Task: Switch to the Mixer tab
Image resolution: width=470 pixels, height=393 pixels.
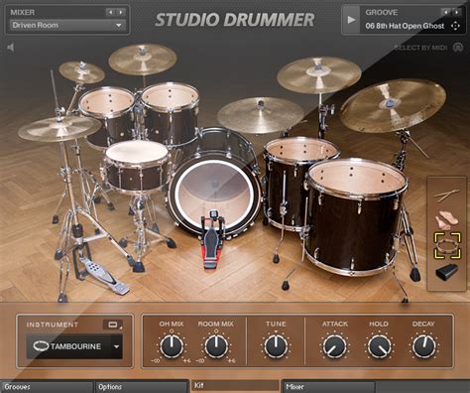Action: 329,387
